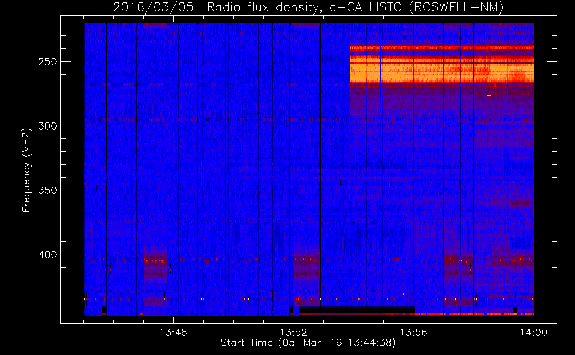Click the small orange spot near 275 MHz
The image size is (575, 355).
pos(489,96)
